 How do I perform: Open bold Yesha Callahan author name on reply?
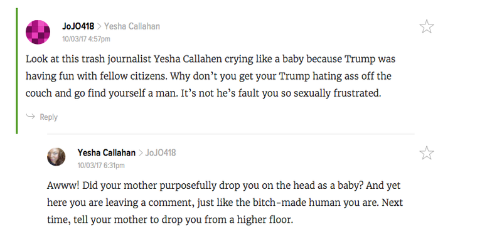click(106, 152)
